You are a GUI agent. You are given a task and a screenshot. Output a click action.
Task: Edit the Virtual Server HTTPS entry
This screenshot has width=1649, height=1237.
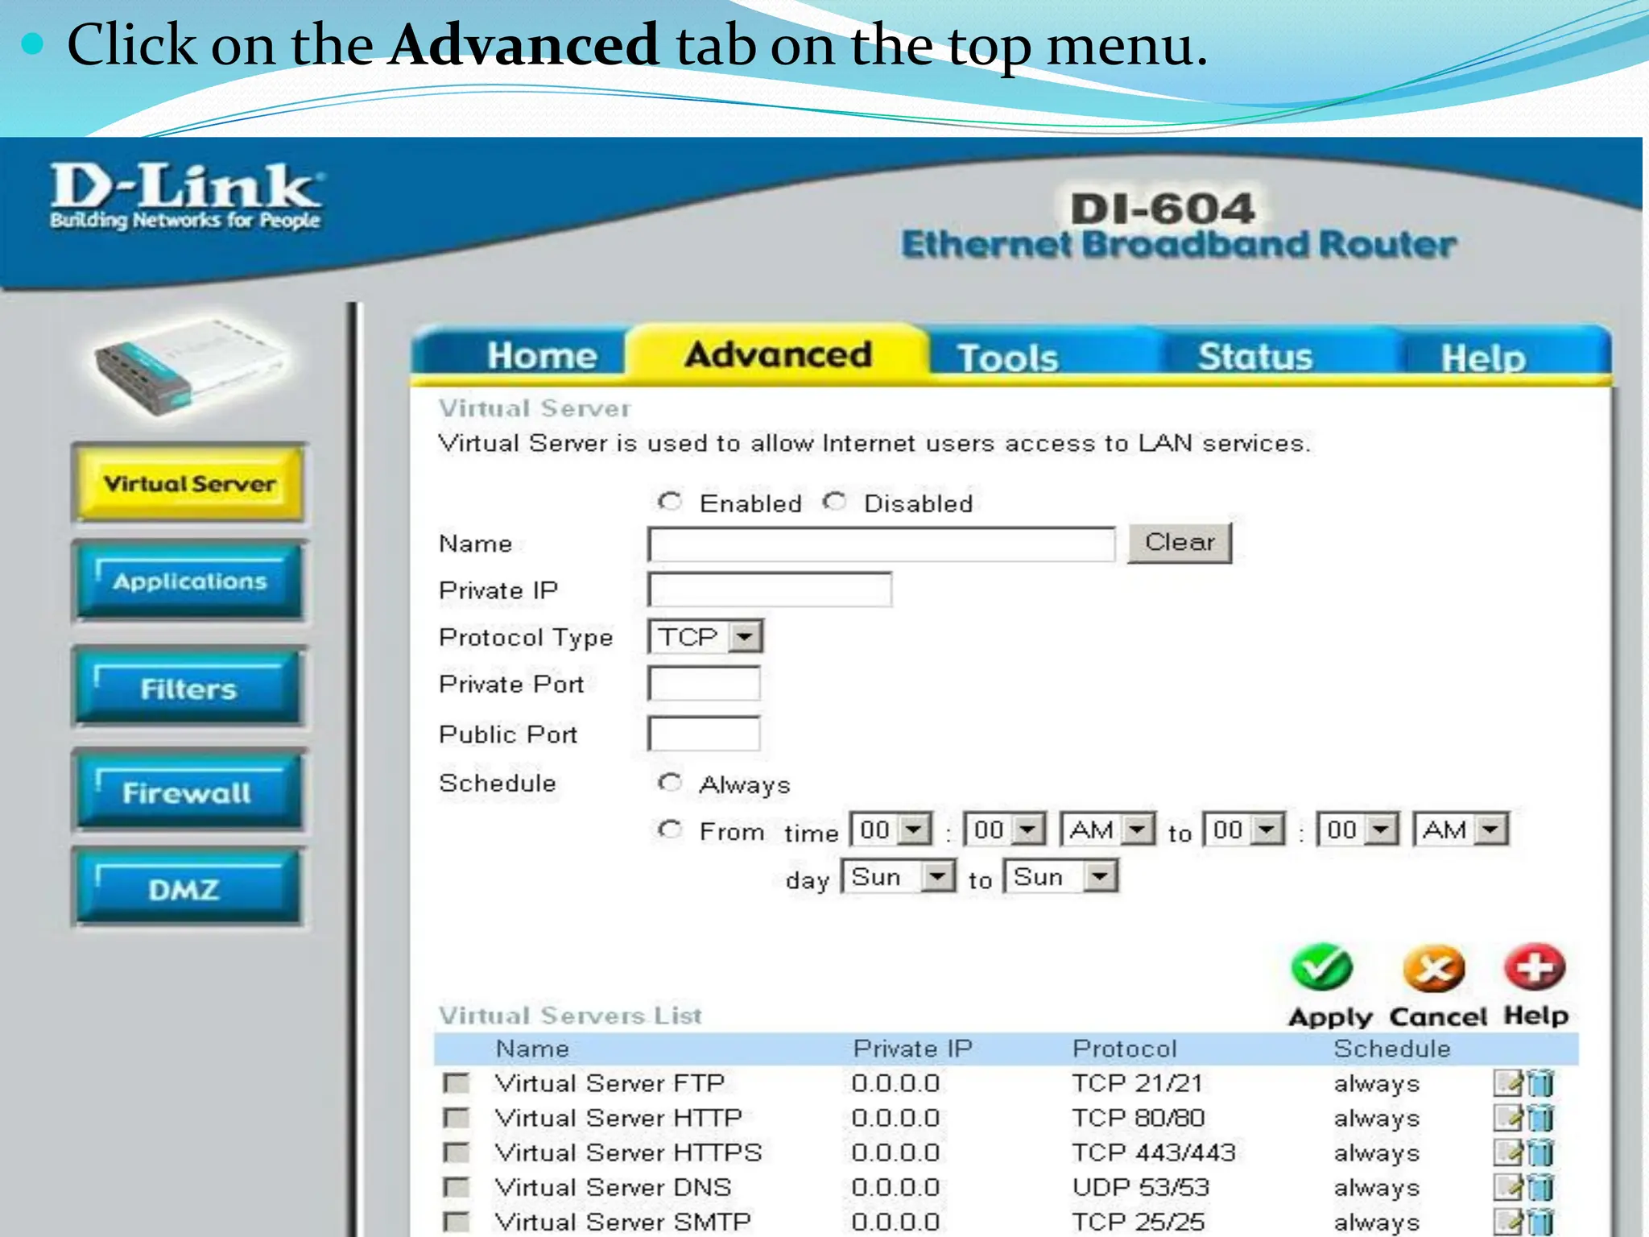(1508, 1152)
